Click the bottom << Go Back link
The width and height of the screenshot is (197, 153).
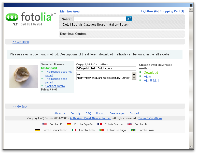(x=20, y=106)
